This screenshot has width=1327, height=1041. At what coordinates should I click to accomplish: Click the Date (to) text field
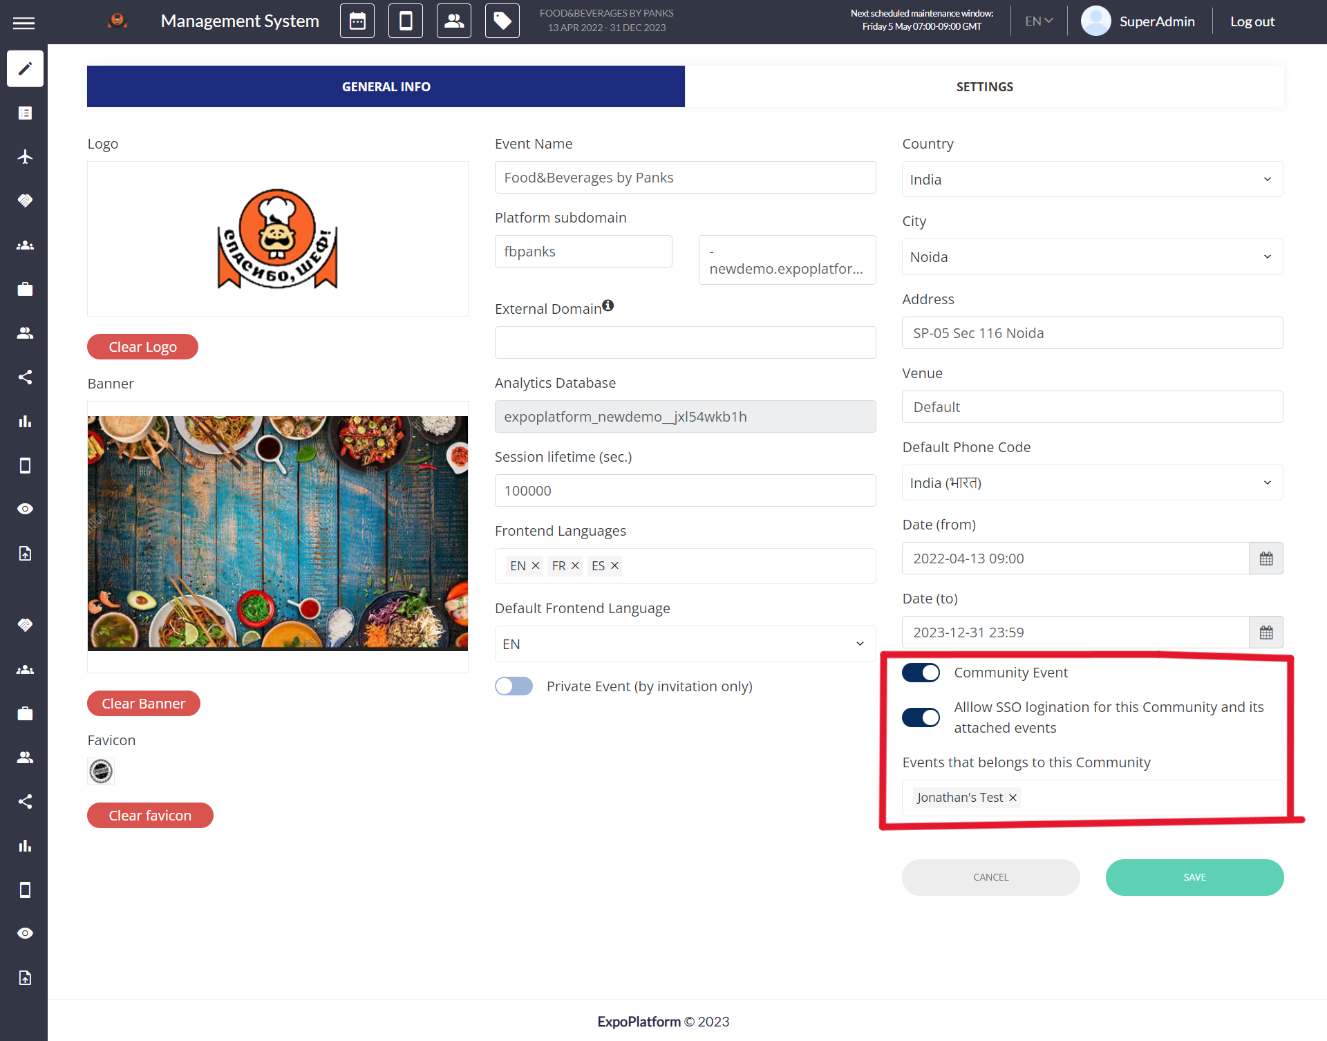pos(1075,632)
